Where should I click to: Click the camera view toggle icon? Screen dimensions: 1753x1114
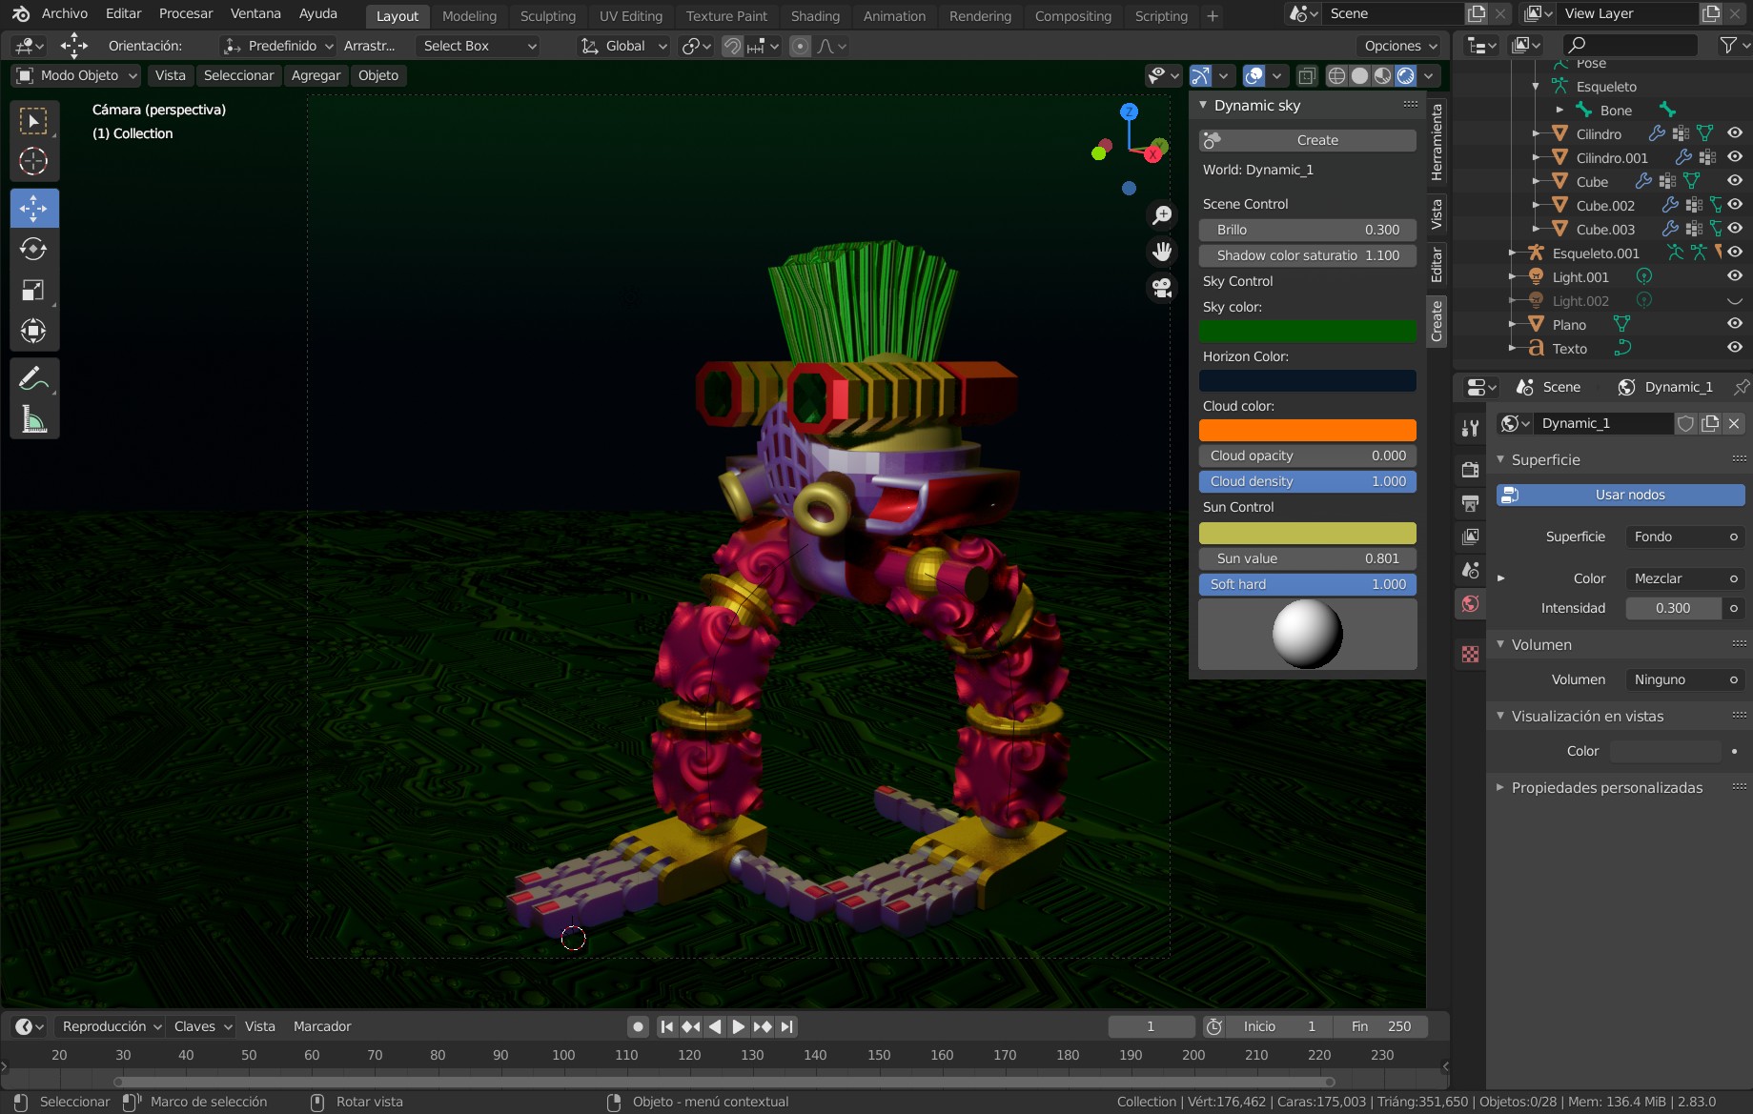click(1162, 287)
